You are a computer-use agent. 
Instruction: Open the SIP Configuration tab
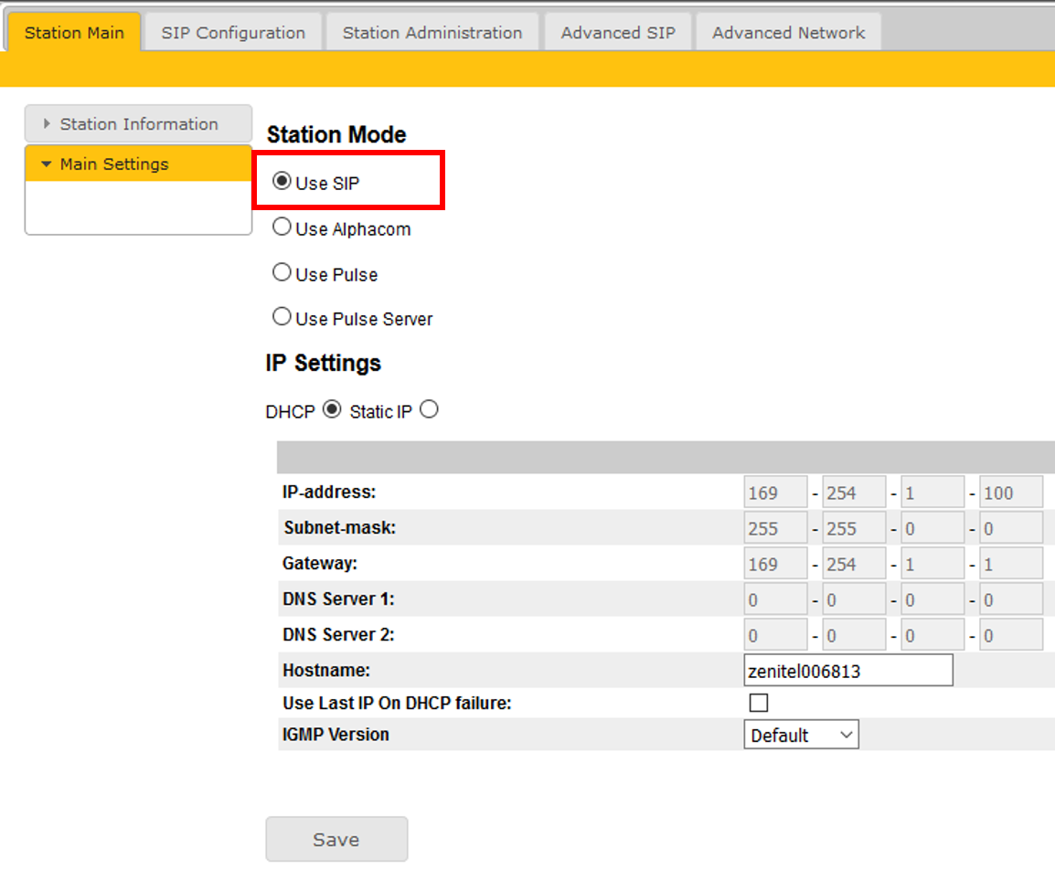[x=233, y=33]
